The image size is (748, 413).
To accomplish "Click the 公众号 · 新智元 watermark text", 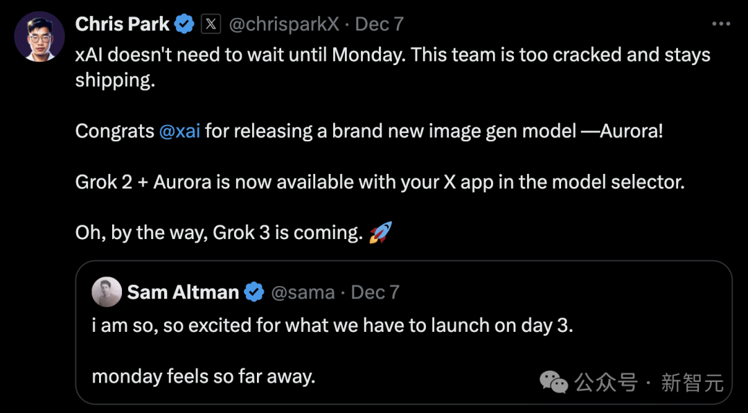I will (648, 382).
